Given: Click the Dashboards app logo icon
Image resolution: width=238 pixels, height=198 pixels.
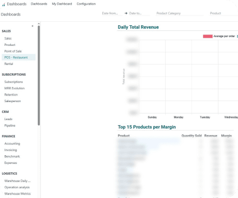Looking at the screenshot, I should (4, 4).
